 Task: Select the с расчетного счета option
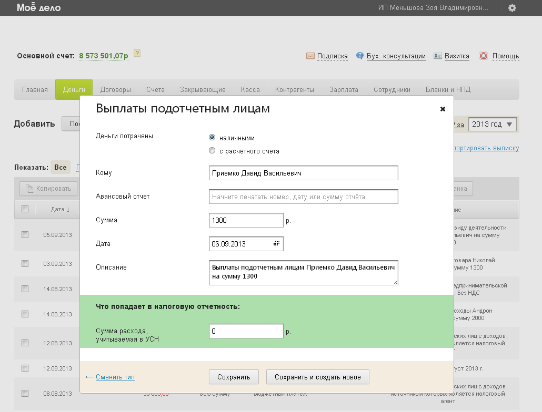coord(212,151)
